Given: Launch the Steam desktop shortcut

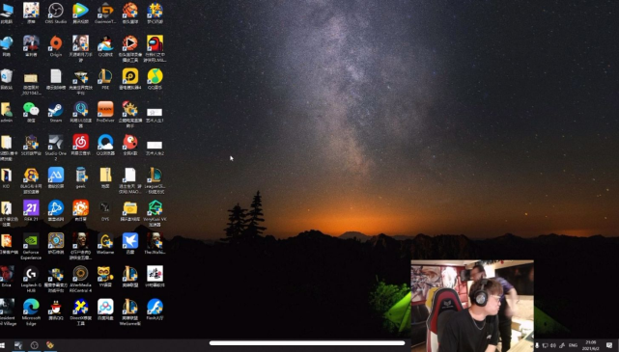Looking at the screenshot, I should (x=56, y=112).
